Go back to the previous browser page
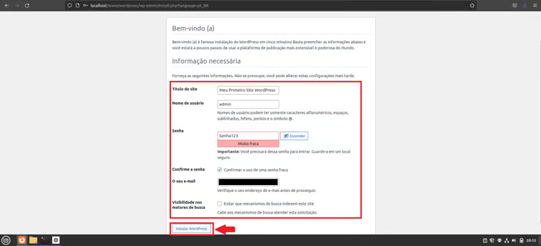 6,5
